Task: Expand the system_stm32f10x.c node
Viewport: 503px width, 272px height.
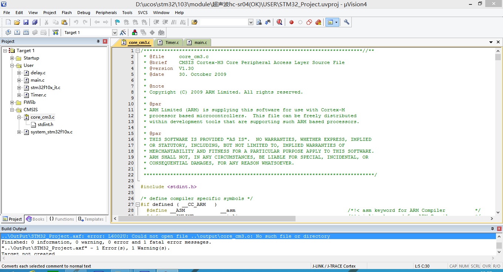Action: [x=19, y=132]
